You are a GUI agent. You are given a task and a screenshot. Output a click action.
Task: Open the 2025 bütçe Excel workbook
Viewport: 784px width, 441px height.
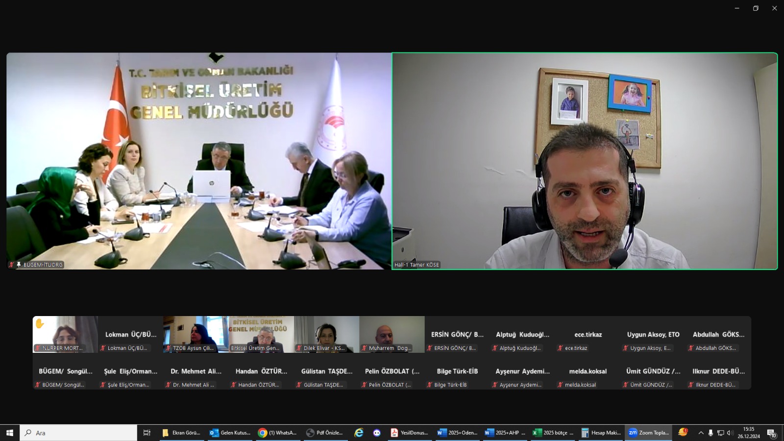(553, 433)
